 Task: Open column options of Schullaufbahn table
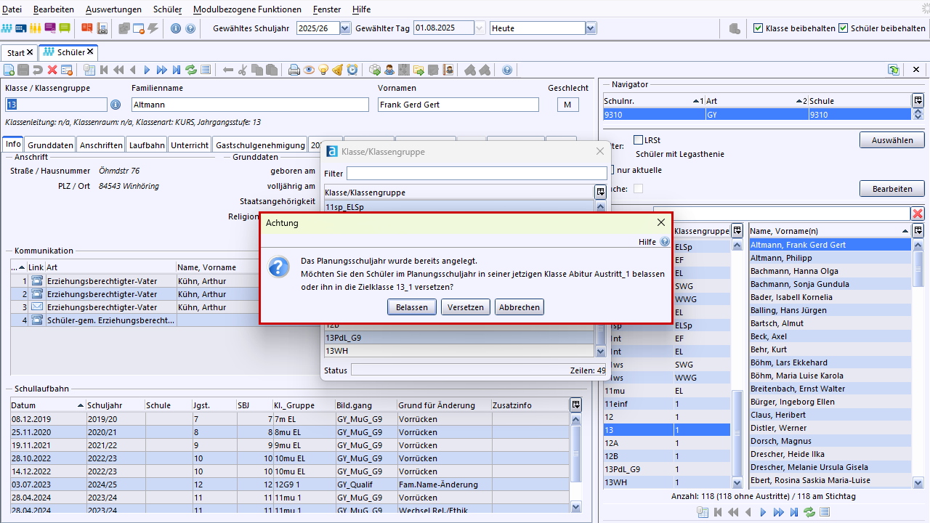click(x=576, y=405)
